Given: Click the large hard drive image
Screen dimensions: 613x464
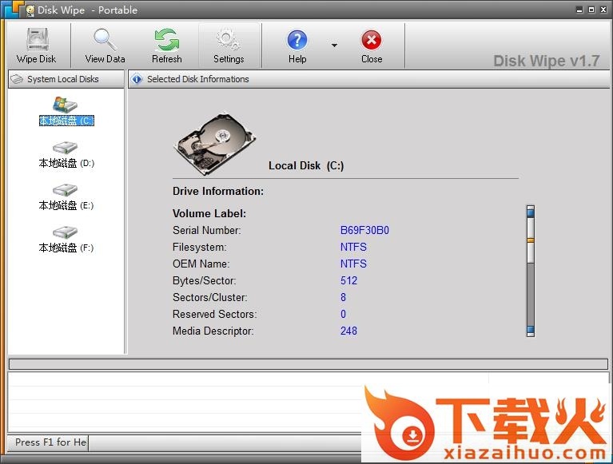Looking at the screenshot, I should tap(214, 144).
